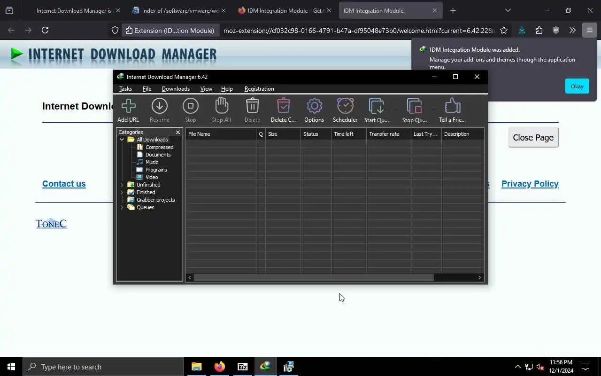
Task: Click the Add URL toolbar icon
Action: (128, 106)
